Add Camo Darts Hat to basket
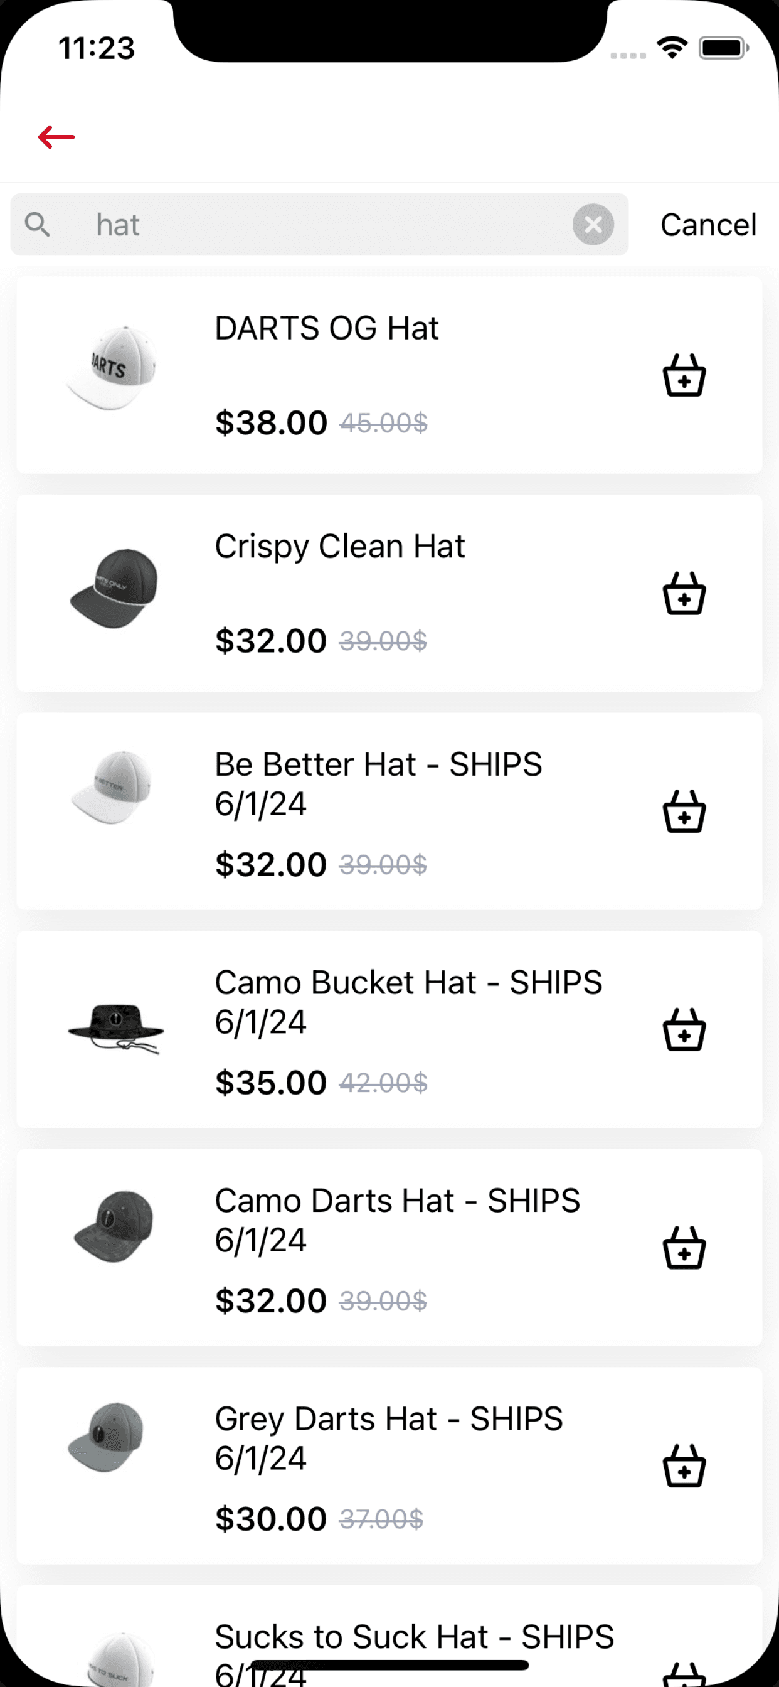 point(684,1248)
